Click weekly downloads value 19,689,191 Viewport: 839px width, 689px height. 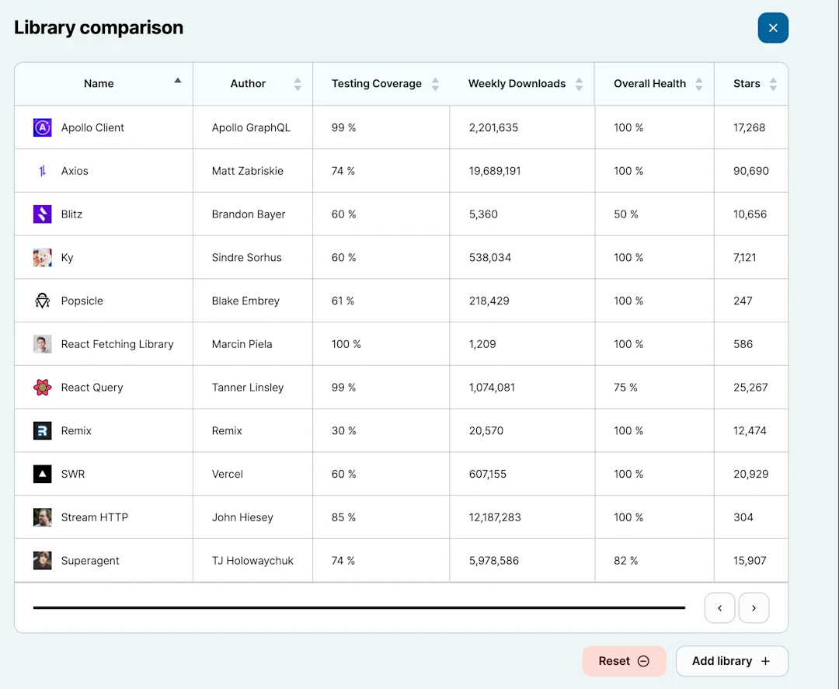tap(494, 171)
